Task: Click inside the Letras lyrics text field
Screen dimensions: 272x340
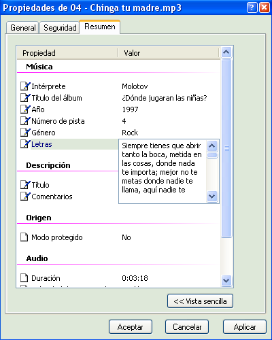Action: (163, 171)
